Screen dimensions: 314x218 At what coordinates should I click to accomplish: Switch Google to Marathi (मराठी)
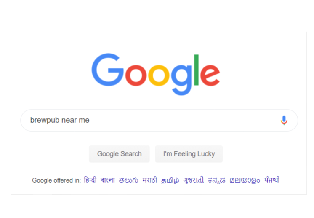click(150, 180)
